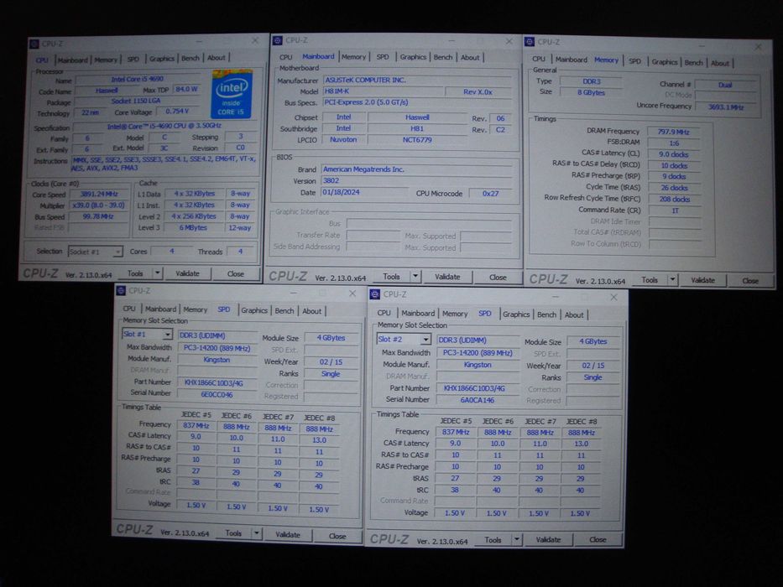Click the Close button in the Memory window
The width and height of the screenshot is (783, 587).
pyautogui.click(x=750, y=281)
